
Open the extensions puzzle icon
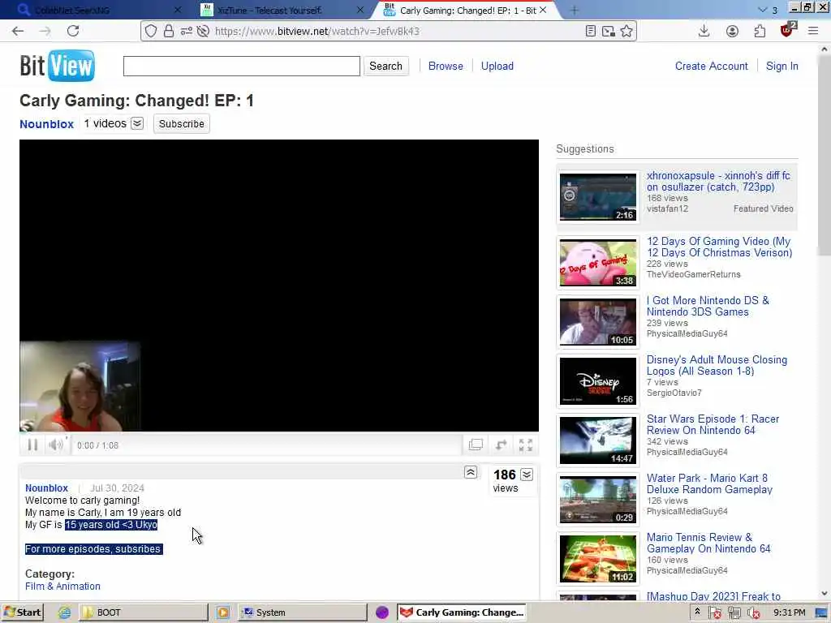[760, 32]
